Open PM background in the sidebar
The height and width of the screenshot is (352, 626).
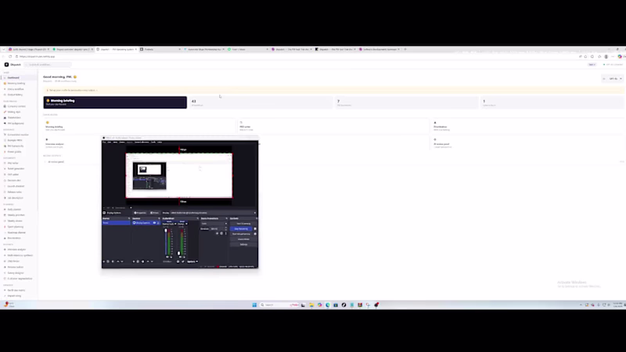click(16, 124)
